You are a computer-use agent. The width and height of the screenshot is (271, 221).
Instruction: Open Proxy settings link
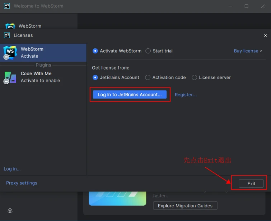coord(22,183)
